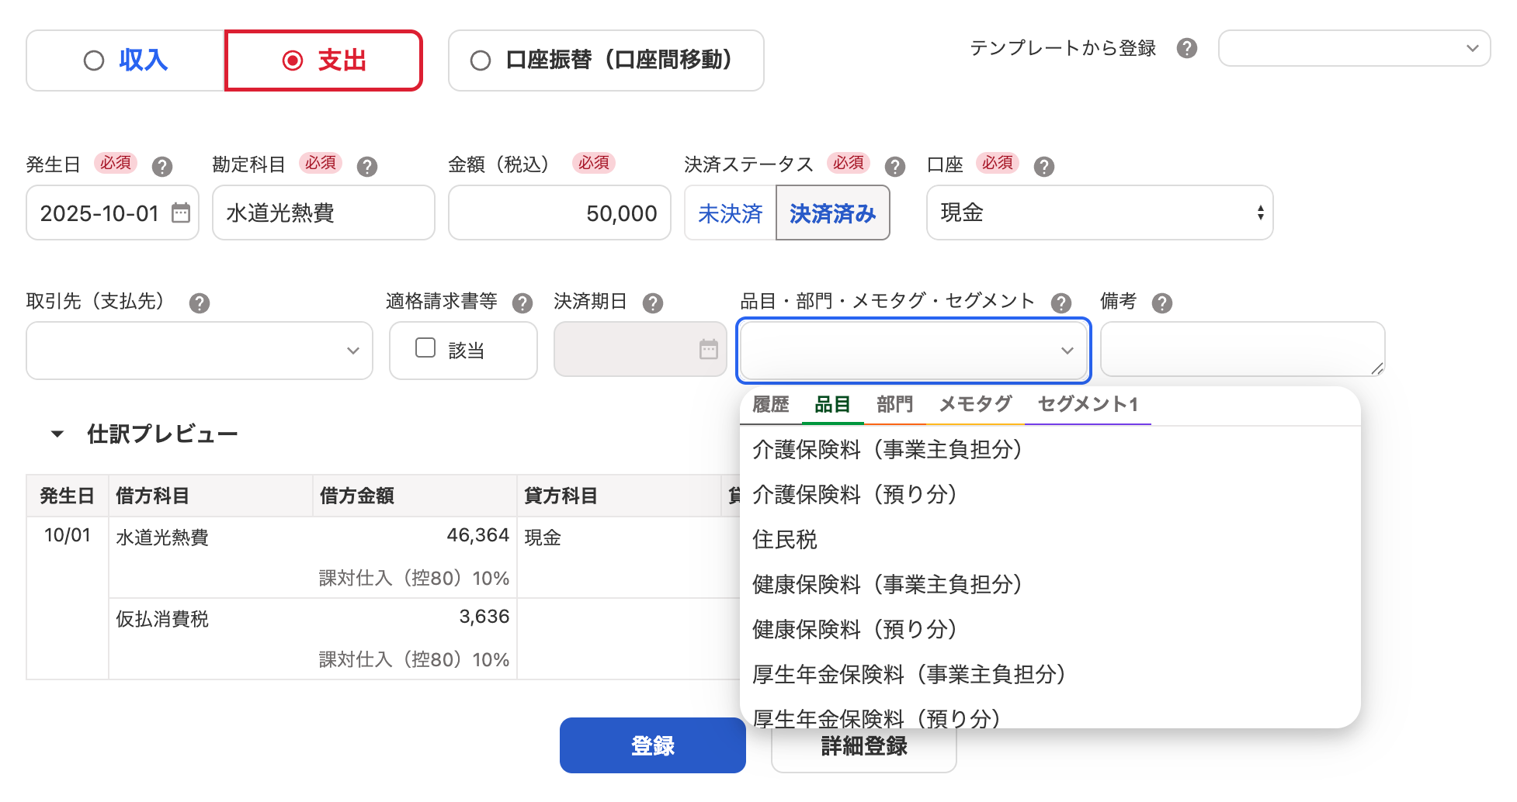The height and width of the screenshot is (802, 1517).
Task: Choose 健康保険料(事業主負担分) from the list
Action: (x=1050, y=585)
